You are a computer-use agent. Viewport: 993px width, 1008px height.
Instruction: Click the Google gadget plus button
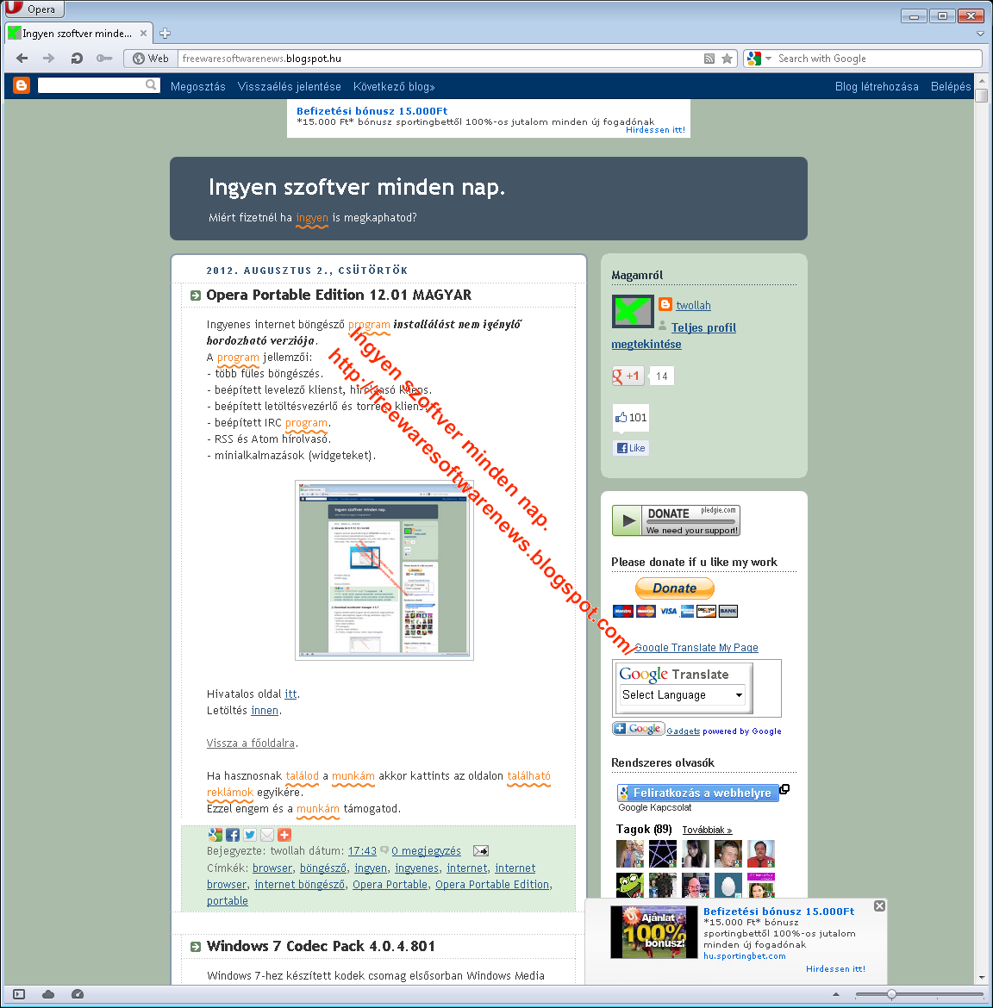click(638, 728)
